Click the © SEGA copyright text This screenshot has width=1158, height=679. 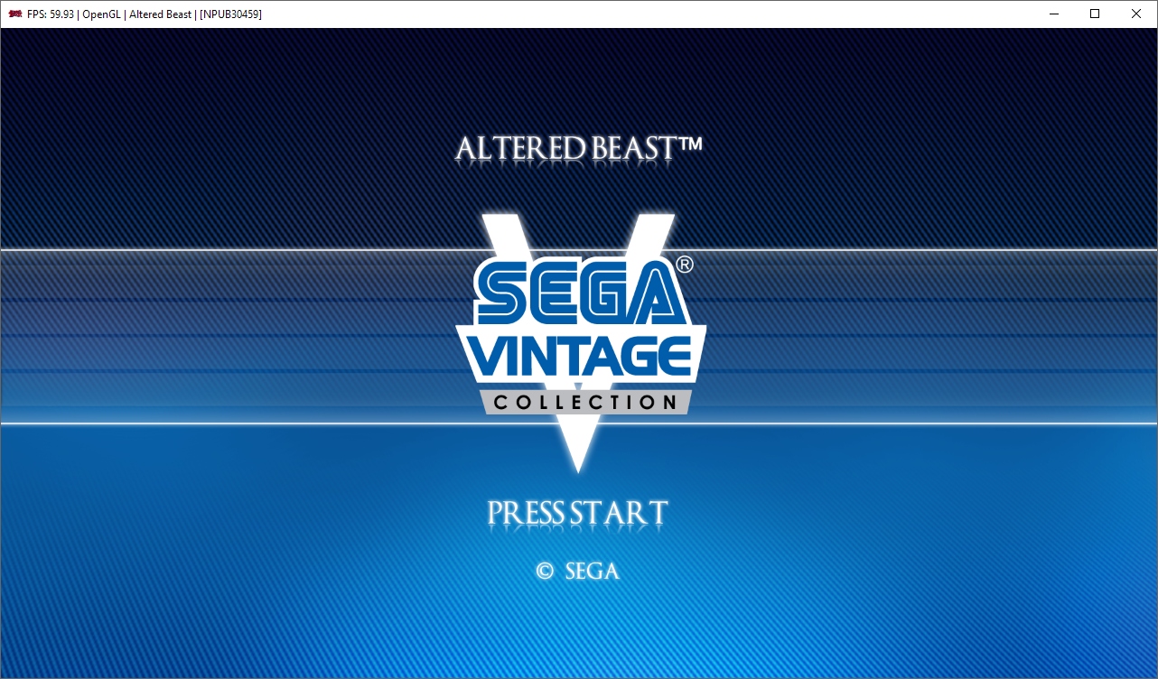[578, 571]
